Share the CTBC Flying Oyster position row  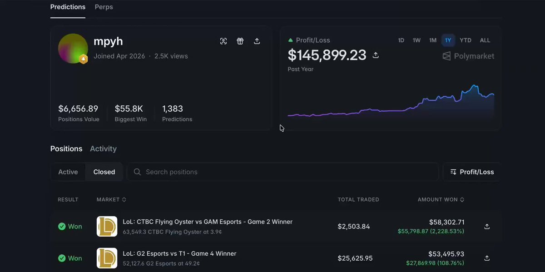pos(487,226)
